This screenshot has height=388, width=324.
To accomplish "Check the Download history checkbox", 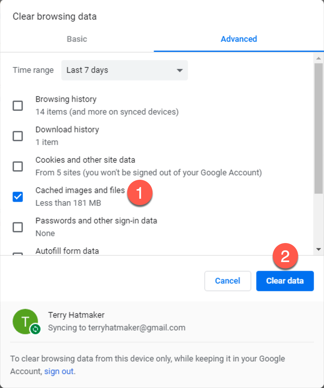I will (x=18, y=136).
